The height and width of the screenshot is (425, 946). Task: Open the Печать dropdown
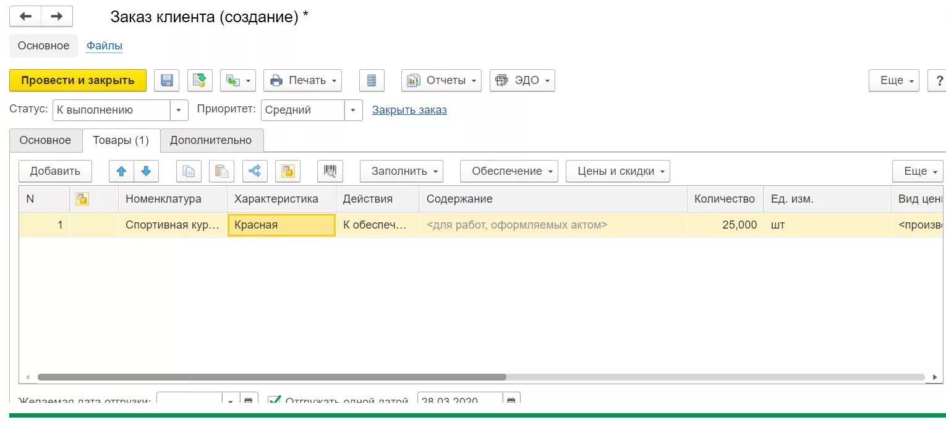click(303, 80)
